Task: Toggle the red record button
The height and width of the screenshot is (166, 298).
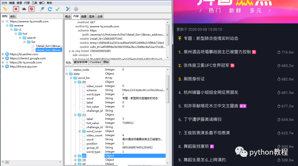Action: (16, 9)
